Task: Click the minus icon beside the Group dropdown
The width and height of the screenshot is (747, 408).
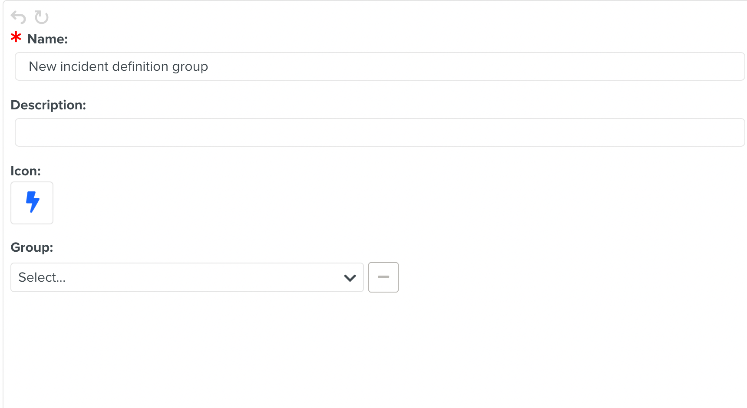Action: (x=383, y=277)
